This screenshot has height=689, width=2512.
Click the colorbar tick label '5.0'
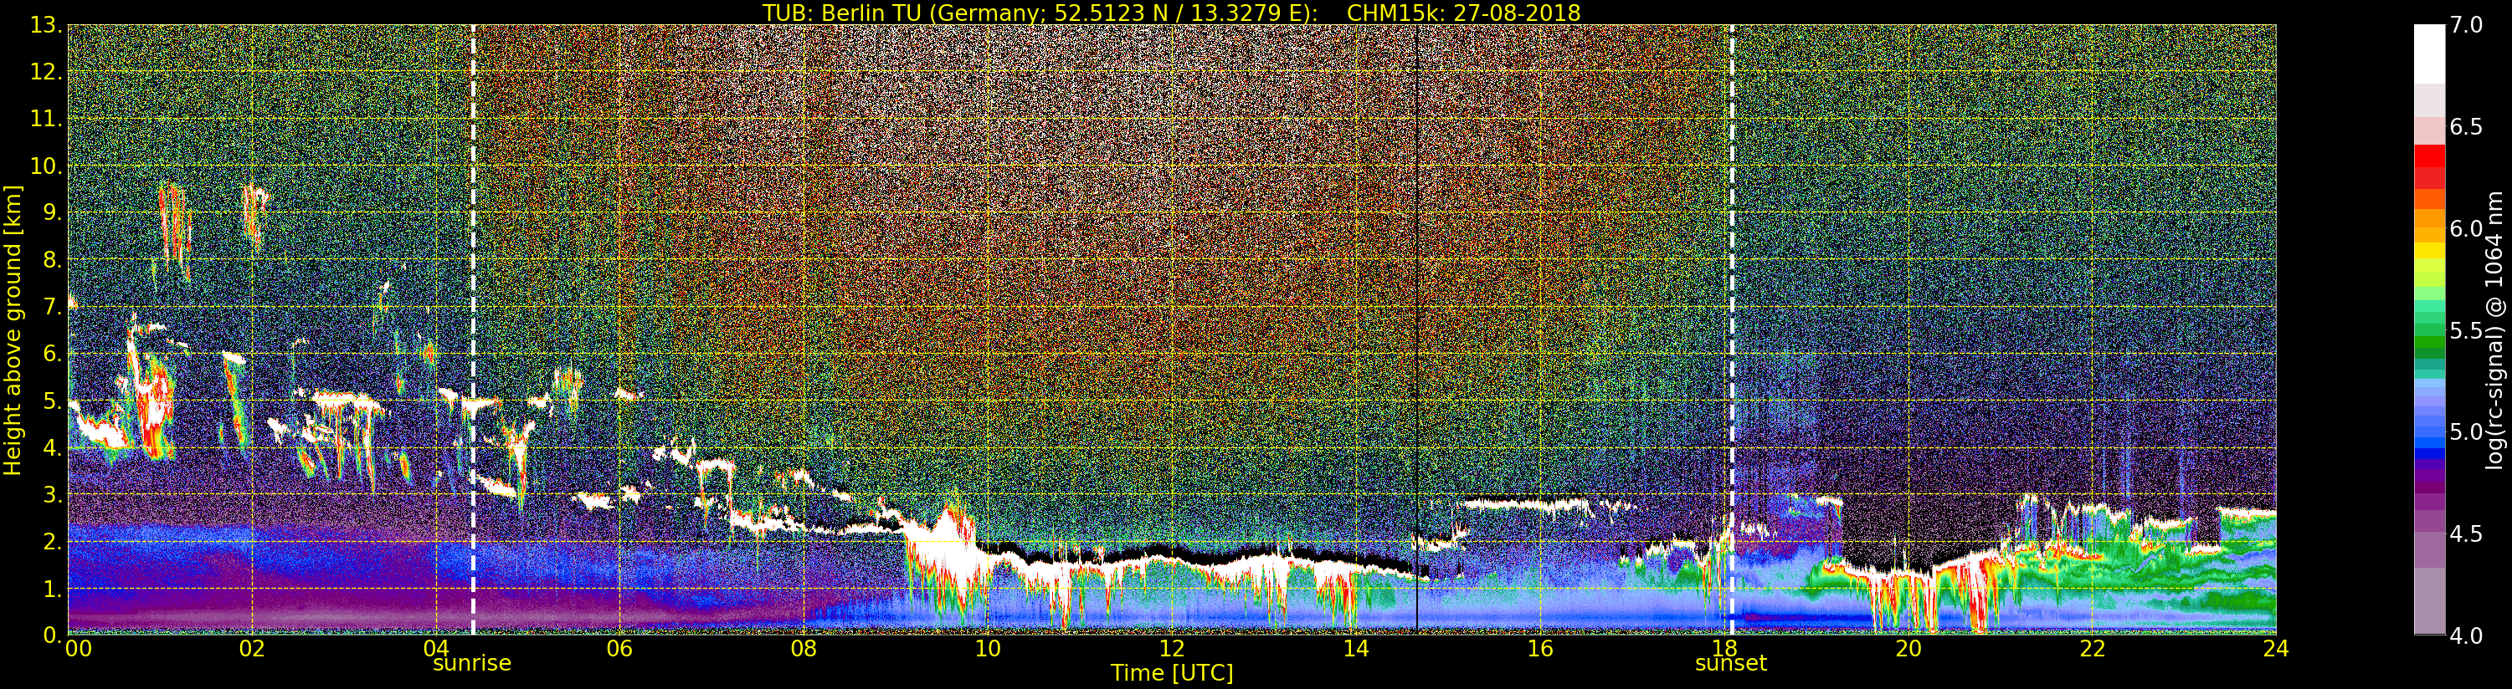(x=2465, y=431)
